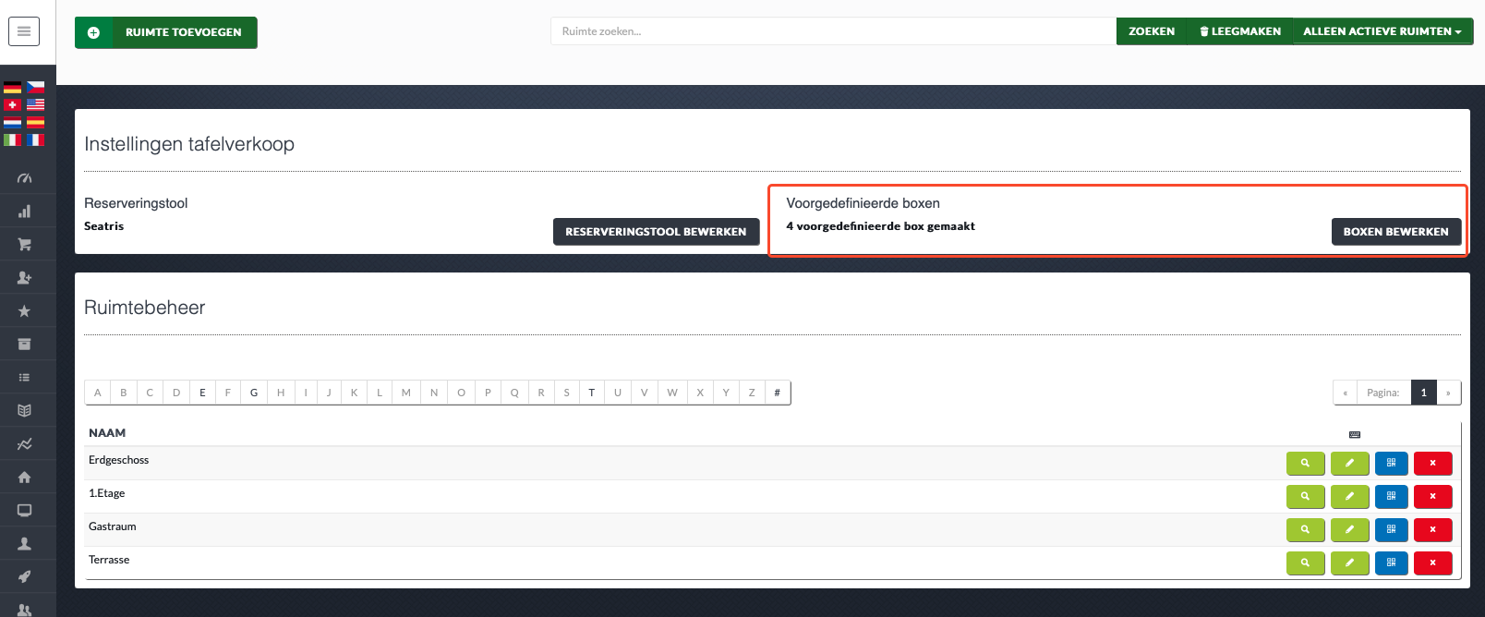
Task: Click the dashboard gauge sidebar icon
Action: 24,178
